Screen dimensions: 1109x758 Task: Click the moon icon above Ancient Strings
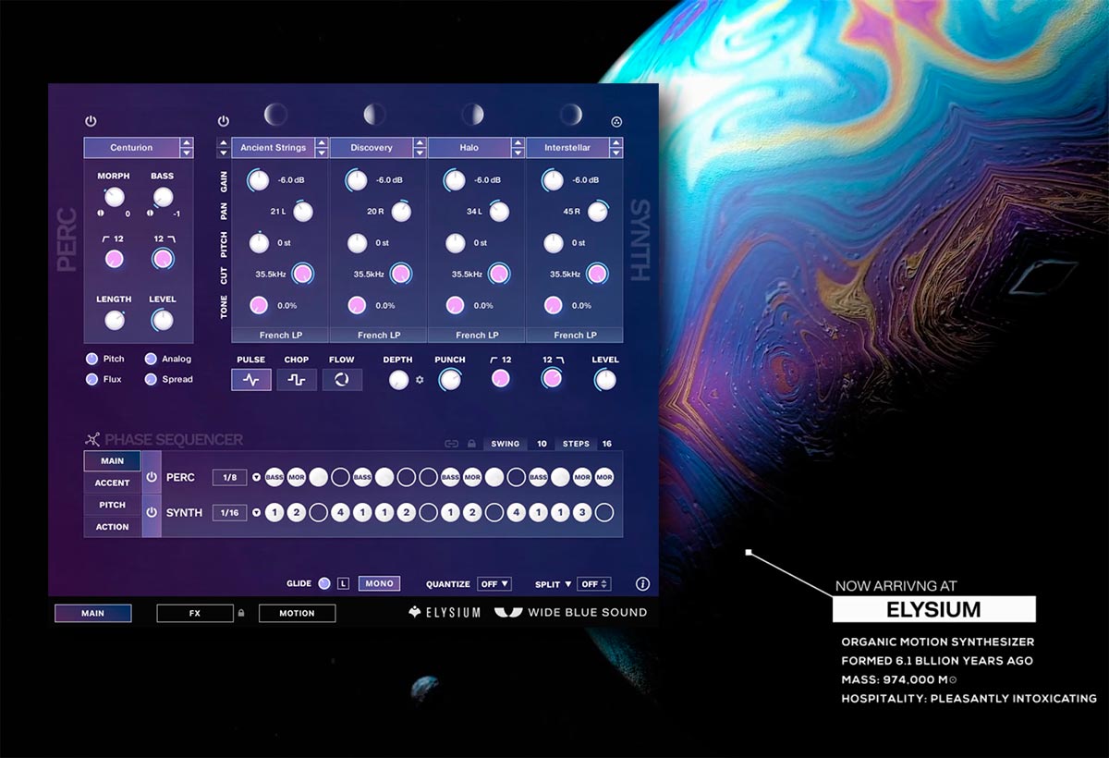pyautogui.click(x=275, y=114)
